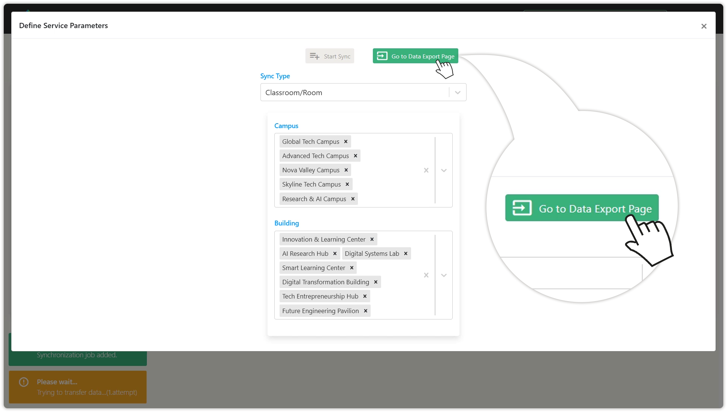Remove the Digital Systems Lab tag
The width and height of the screenshot is (727, 412).
point(405,254)
